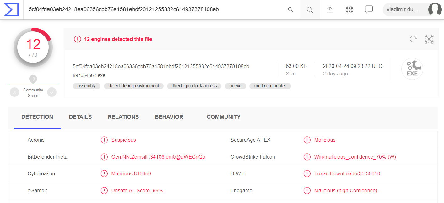Click the 'Win/malicious_confidence_70% (W)' result

pyautogui.click(x=355, y=157)
